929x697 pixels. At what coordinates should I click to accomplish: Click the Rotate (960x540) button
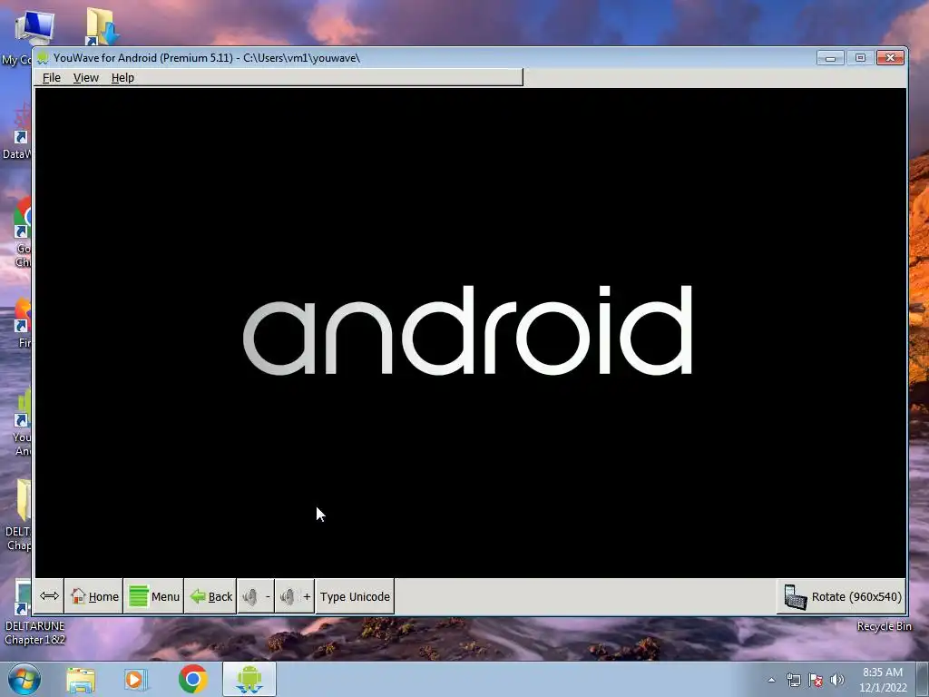coord(841,596)
